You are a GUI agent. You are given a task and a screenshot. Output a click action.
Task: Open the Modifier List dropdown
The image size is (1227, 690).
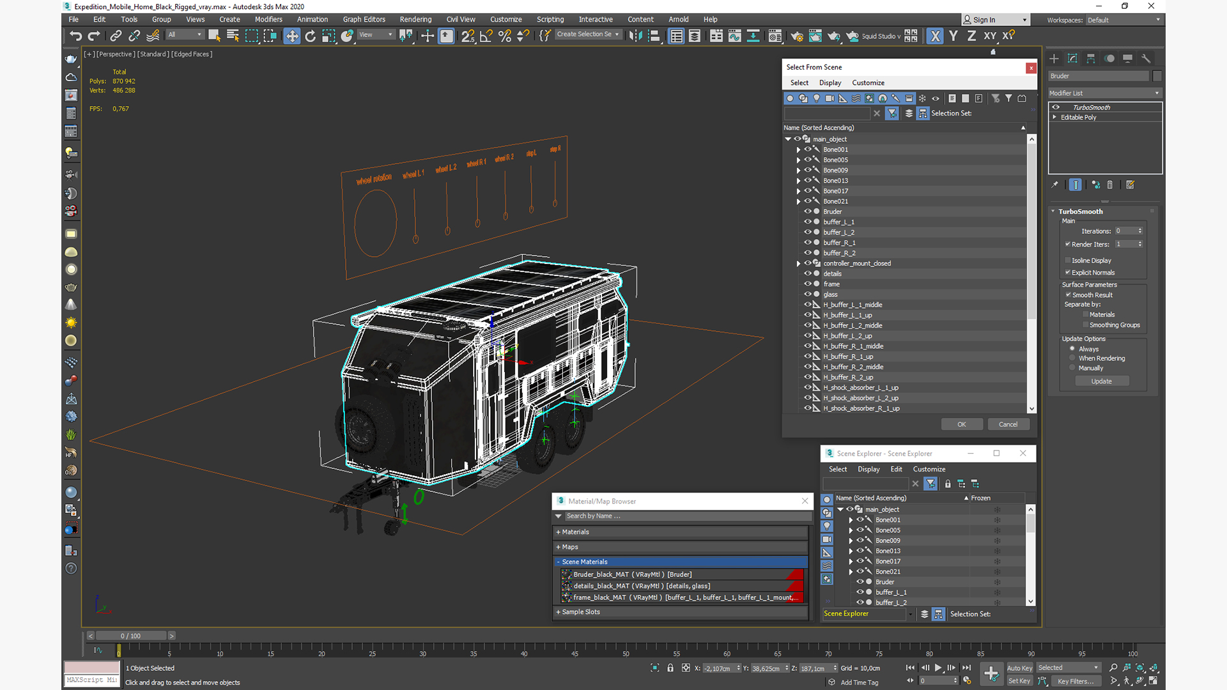tap(1104, 93)
